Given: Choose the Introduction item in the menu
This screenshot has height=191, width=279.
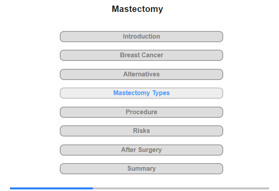Looking at the screenshot, I should tap(141, 37).
